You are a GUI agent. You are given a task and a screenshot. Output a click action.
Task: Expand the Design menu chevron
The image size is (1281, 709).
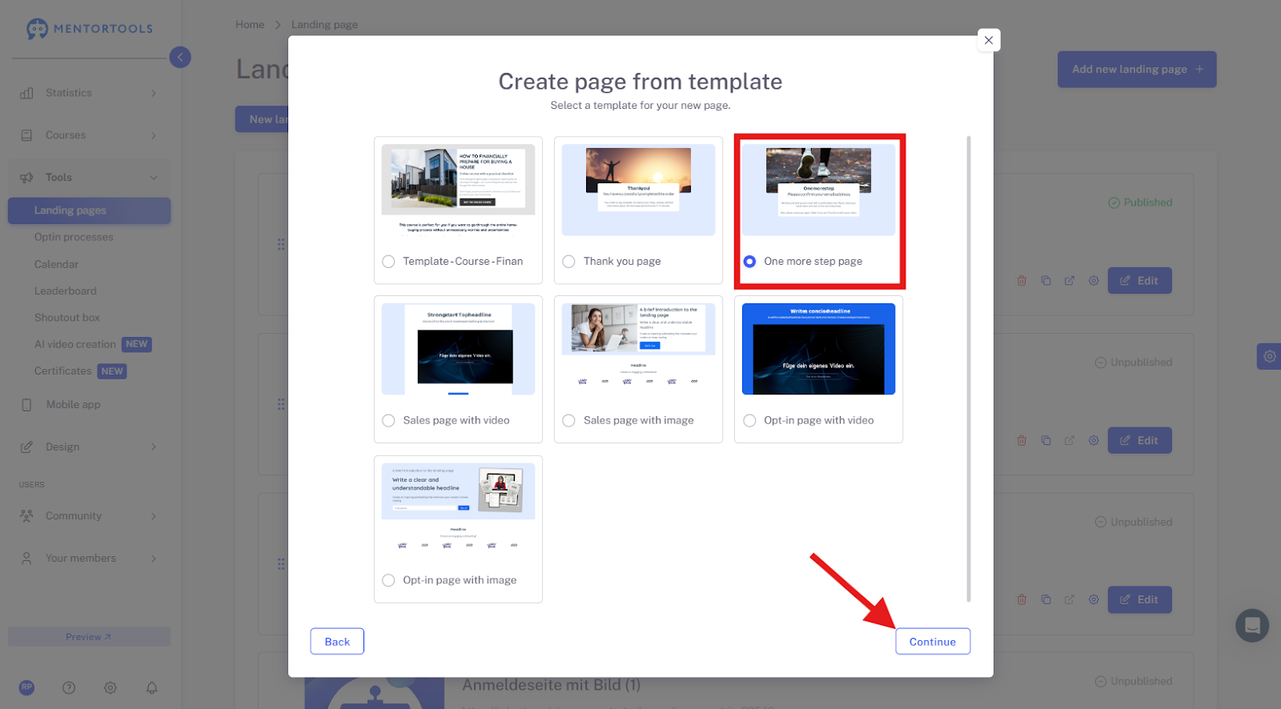[154, 447]
